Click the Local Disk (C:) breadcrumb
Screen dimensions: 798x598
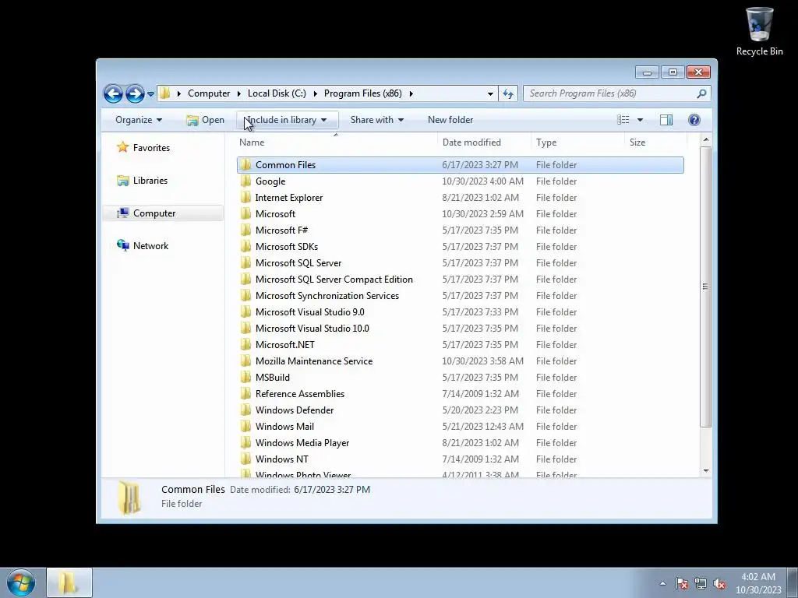coord(277,93)
